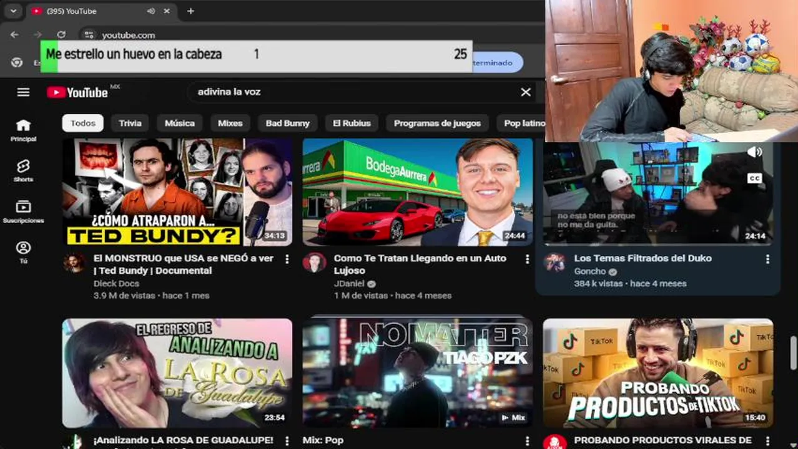Close the YouTube browser tab

[167, 11]
